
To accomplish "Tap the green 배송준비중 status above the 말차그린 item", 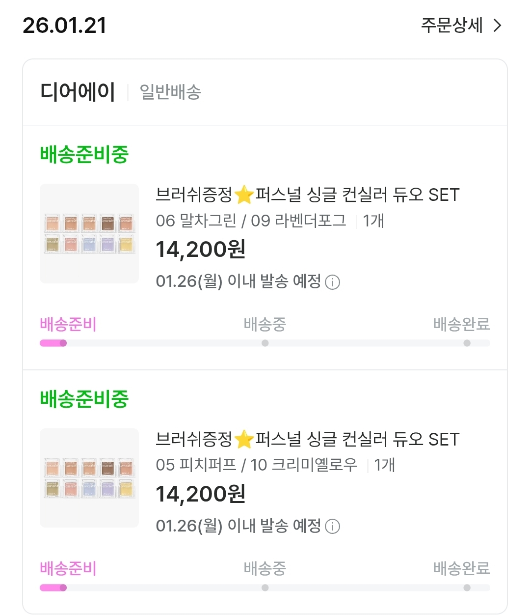I will [x=84, y=154].
